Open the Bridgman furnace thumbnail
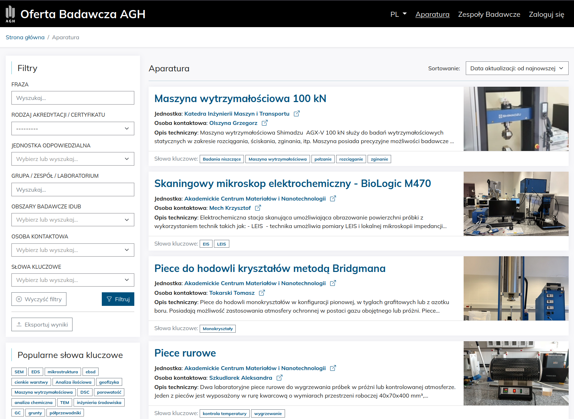Screen dimensions: 574x419 [516, 288]
